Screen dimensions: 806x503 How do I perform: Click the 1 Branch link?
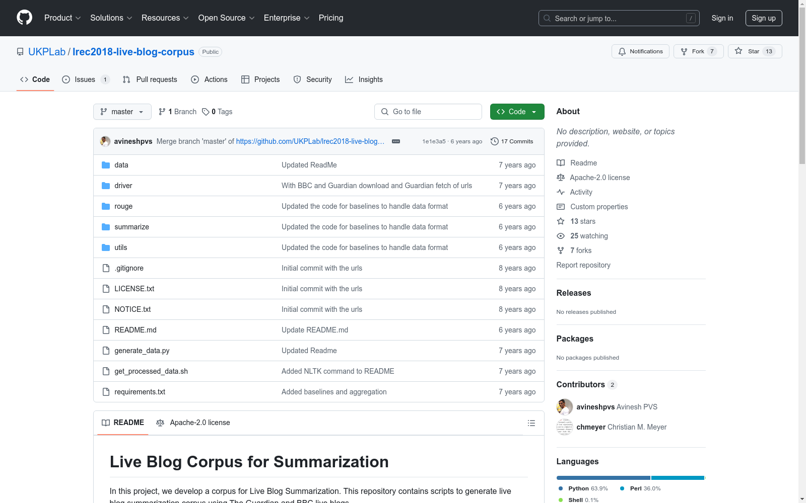(177, 112)
